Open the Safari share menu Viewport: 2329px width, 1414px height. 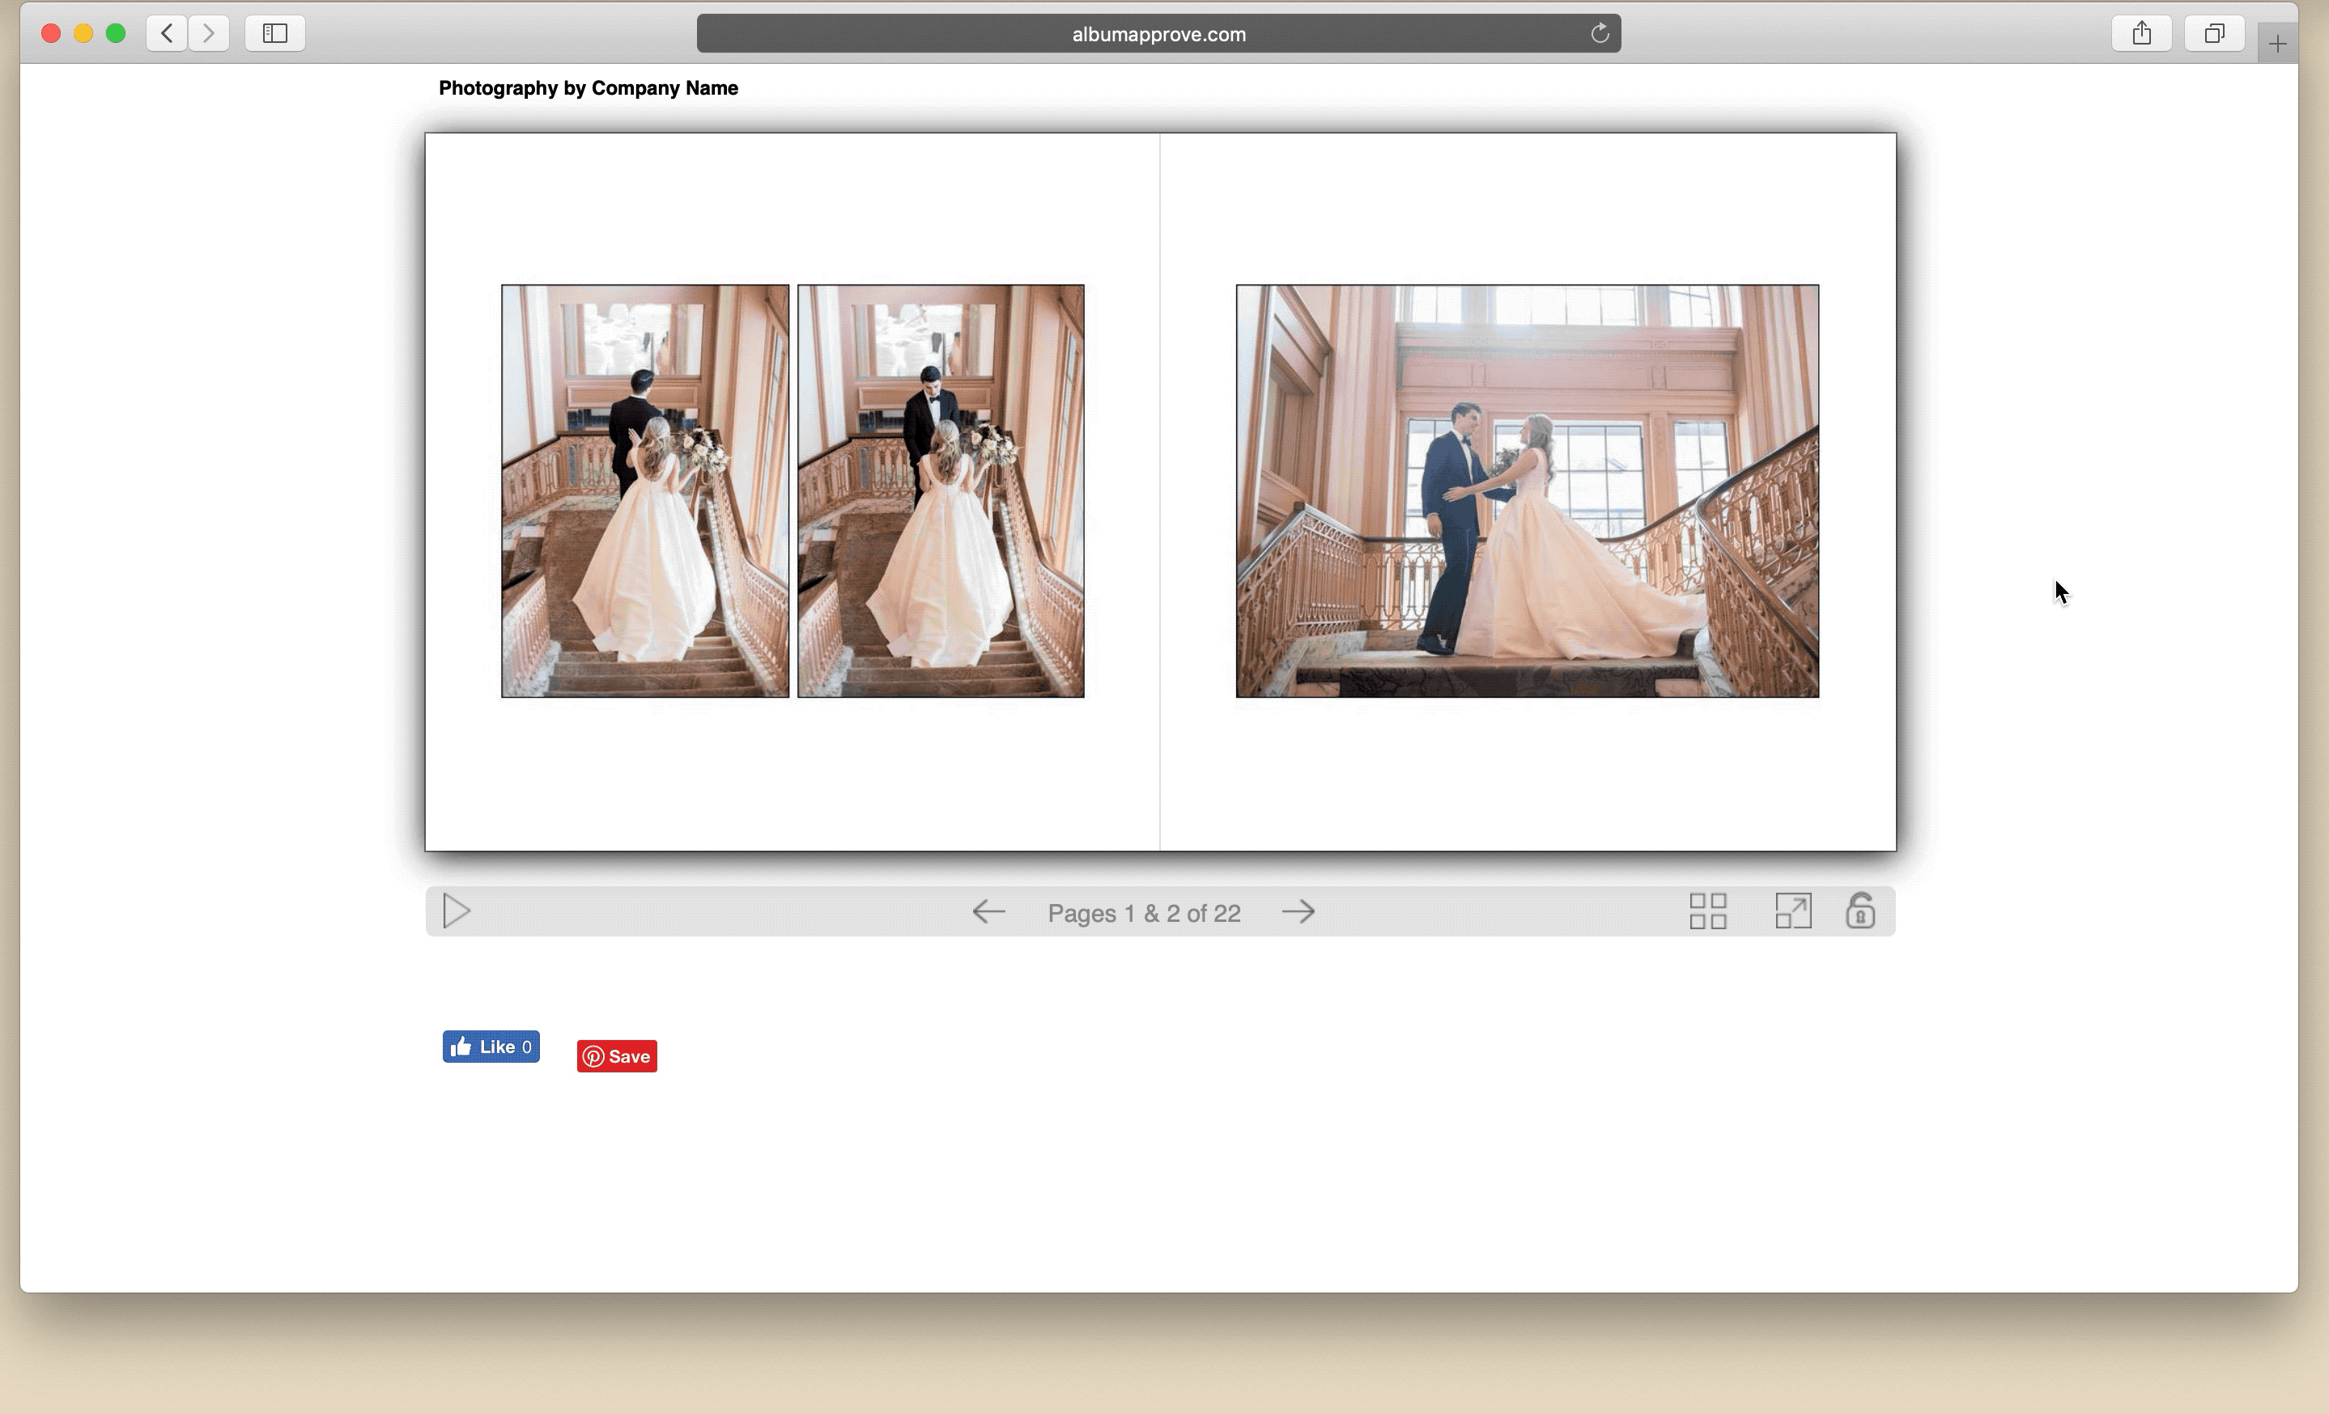pyautogui.click(x=2142, y=34)
